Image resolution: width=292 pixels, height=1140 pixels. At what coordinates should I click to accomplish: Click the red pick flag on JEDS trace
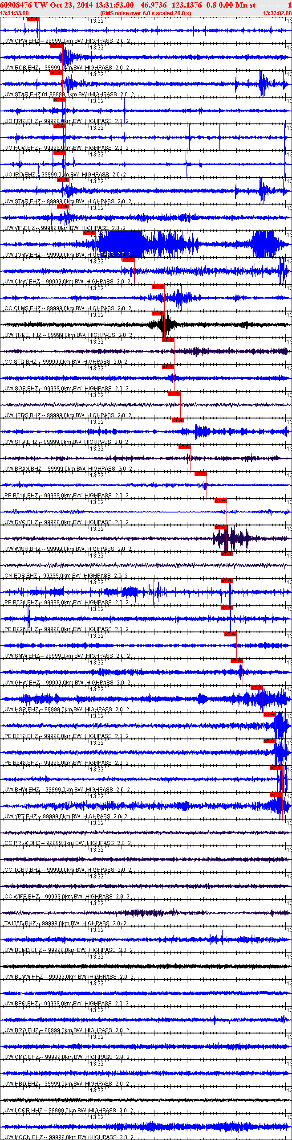[174, 394]
